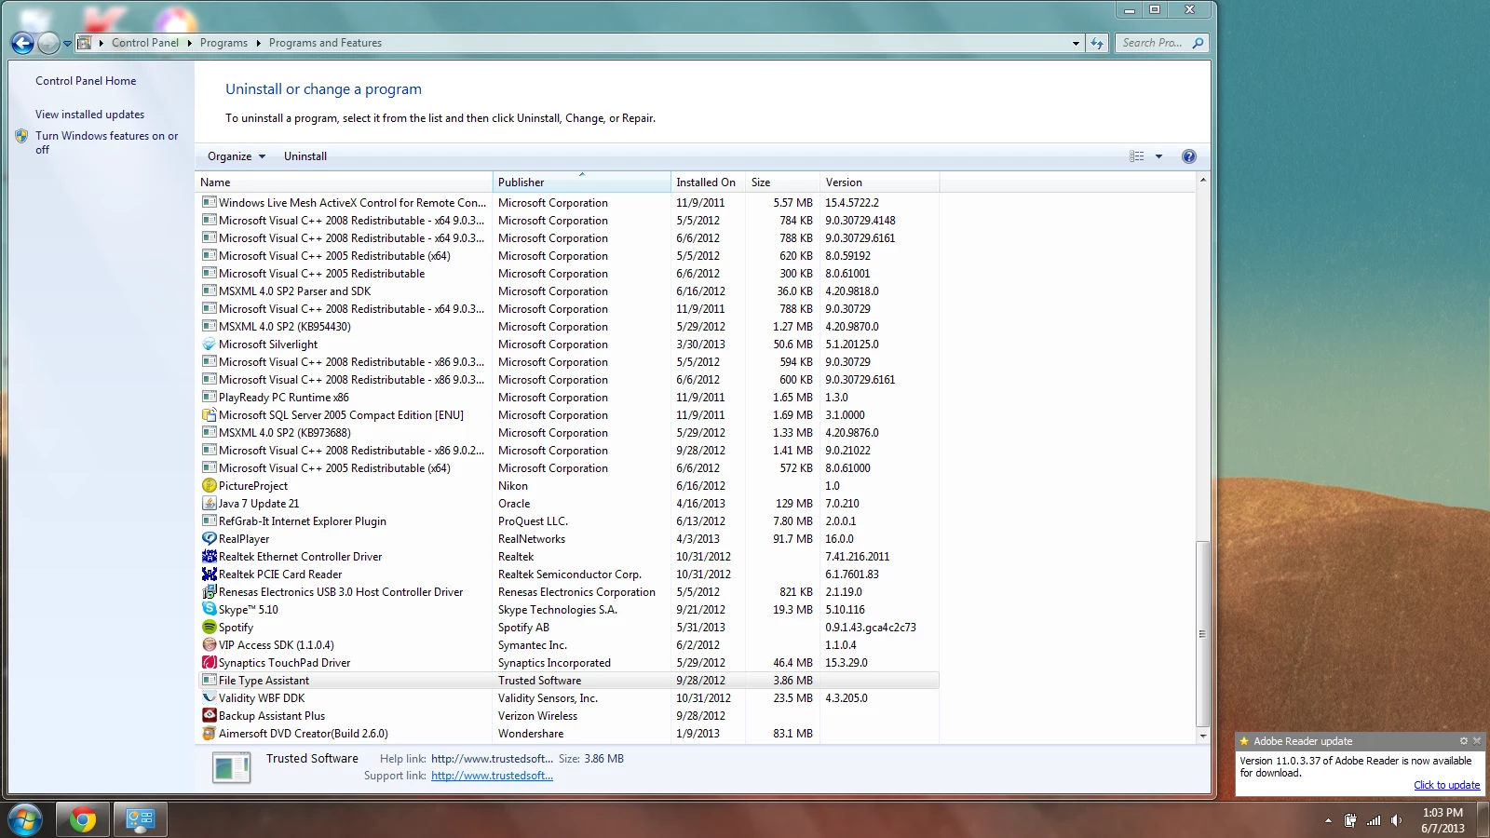The image size is (1490, 838).
Task: Select the VIP Access SDK icon
Action: [x=210, y=645]
